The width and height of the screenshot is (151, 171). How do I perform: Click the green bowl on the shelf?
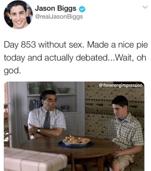tap(63, 90)
